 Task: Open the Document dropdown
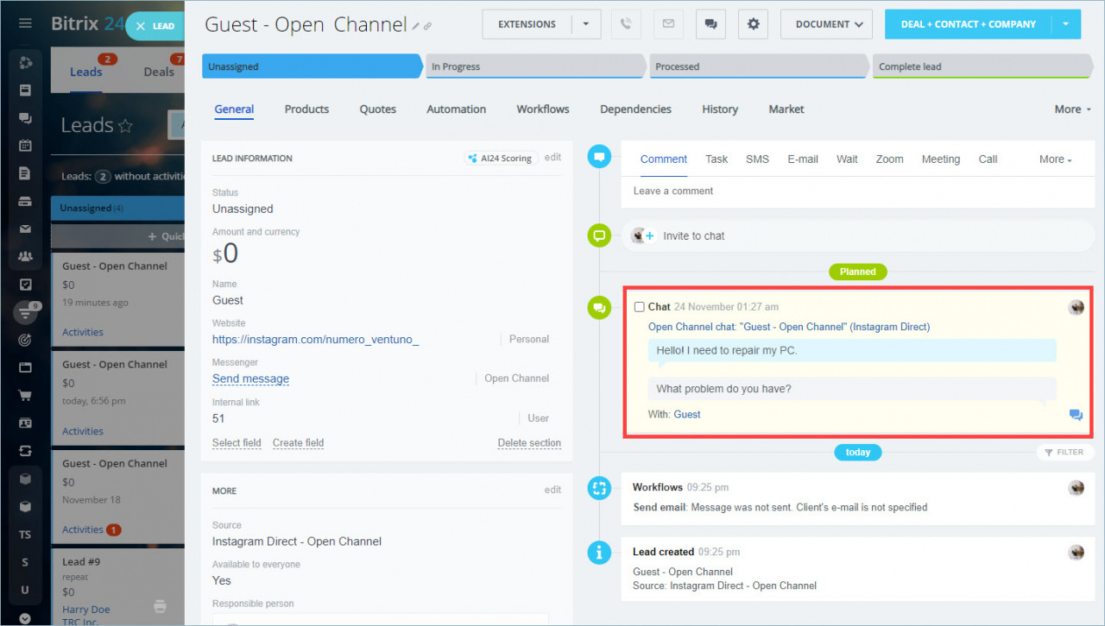826,24
